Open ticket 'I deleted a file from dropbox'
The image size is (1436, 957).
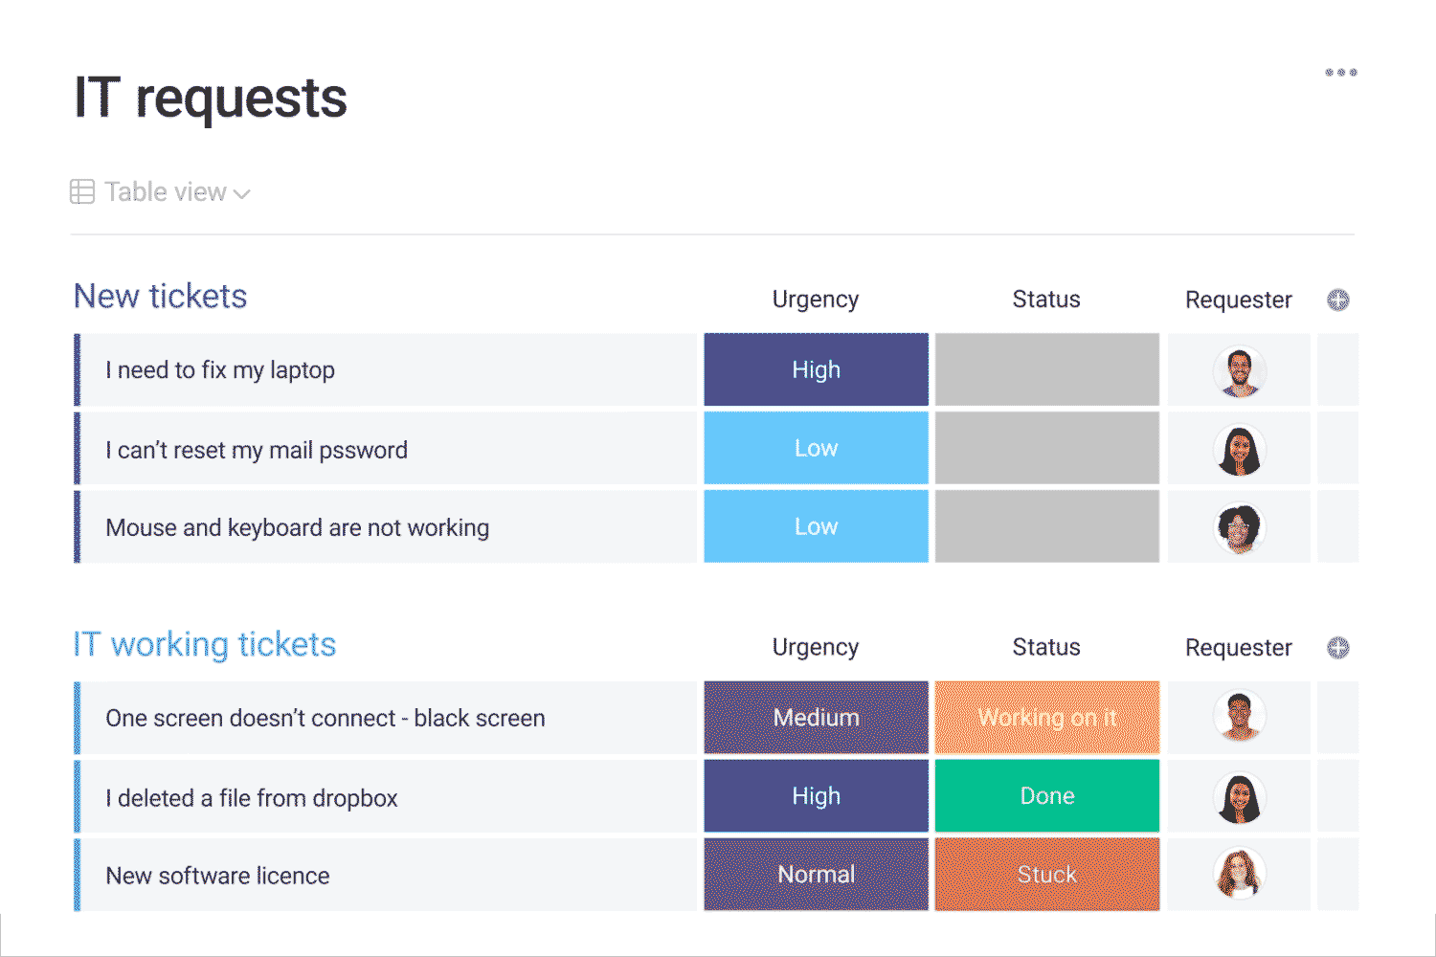point(252,798)
